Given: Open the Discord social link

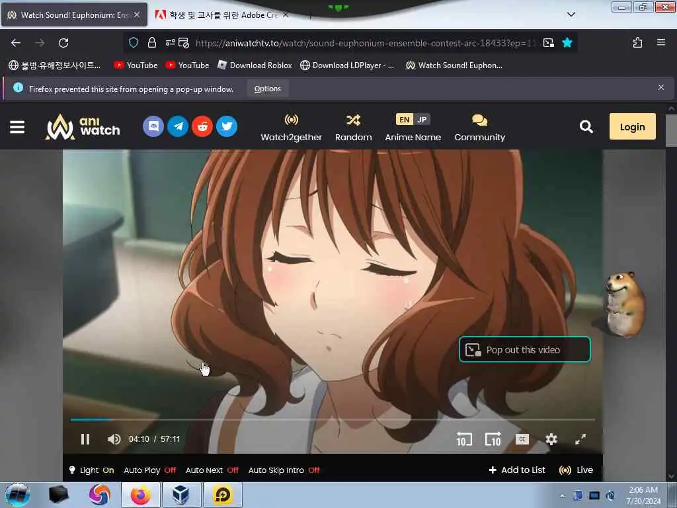Looking at the screenshot, I should tap(153, 126).
